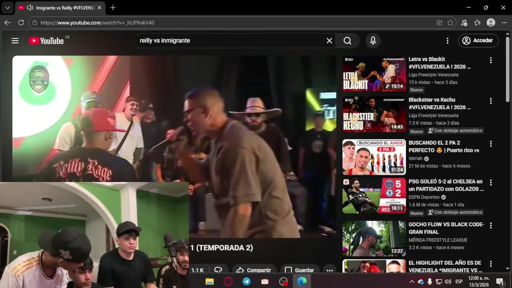Click Liga Freestyle Venezuela under Blackstter video
512x288 pixels.
tap(434, 116)
